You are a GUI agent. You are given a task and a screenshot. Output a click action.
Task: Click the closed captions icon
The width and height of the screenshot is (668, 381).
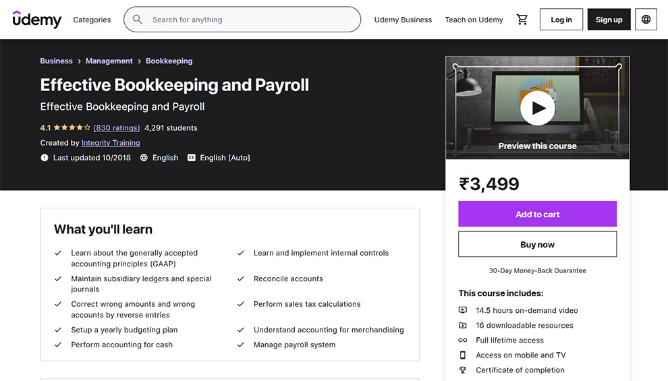coord(191,158)
